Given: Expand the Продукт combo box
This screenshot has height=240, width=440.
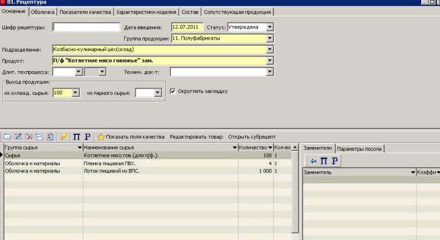Looking at the screenshot, I should click(x=270, y=61).
